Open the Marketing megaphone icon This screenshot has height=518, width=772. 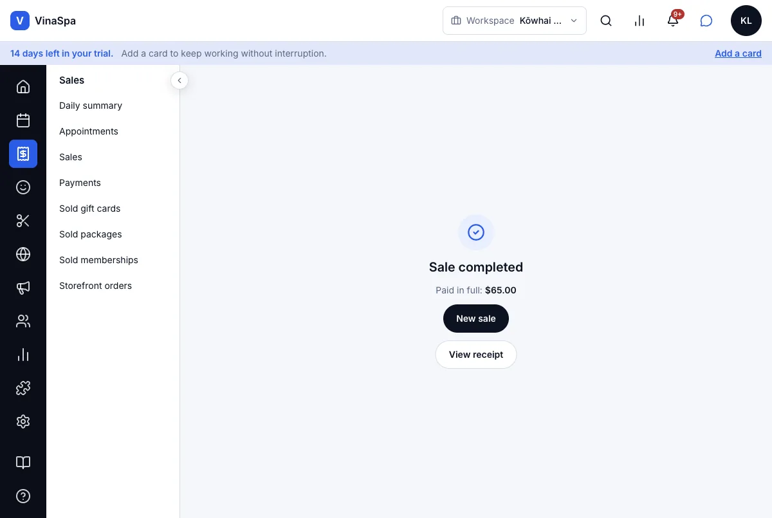tap(23, 288)
